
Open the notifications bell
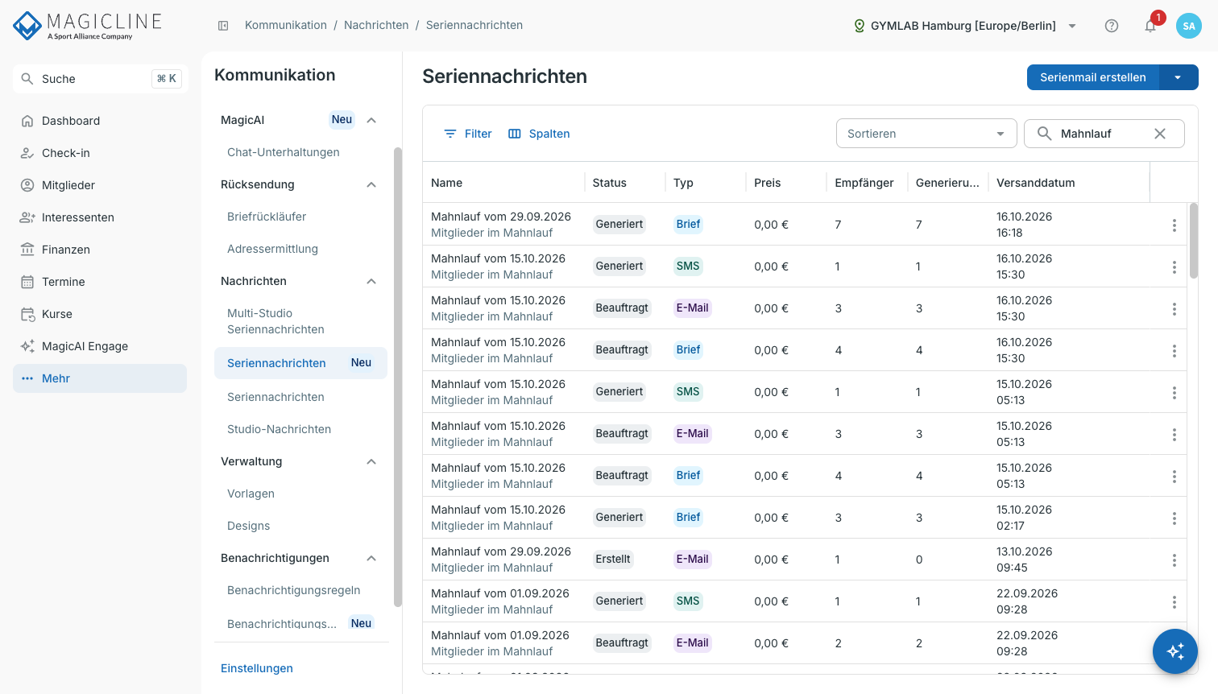point(1150,26)
